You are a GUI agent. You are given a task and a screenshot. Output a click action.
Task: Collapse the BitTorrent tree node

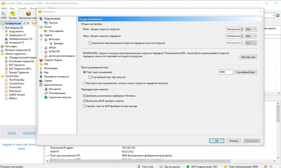(41, 39)
